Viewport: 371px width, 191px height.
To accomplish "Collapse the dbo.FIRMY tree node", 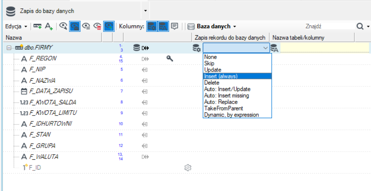I will click(9, 48).
